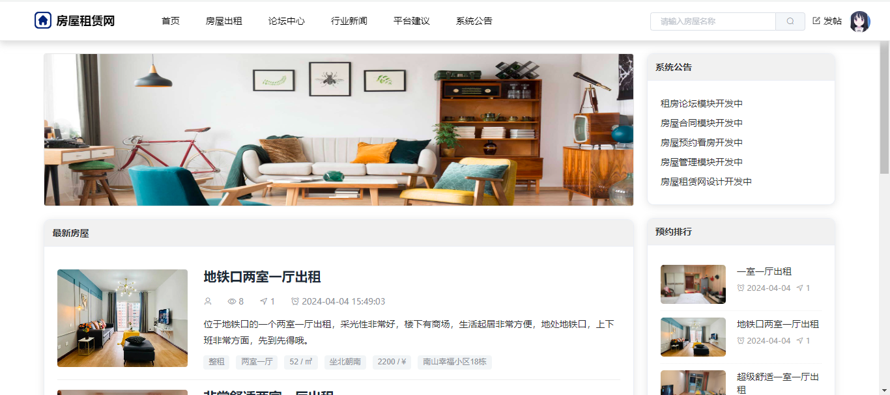Open the 一室一厅出租 ranking thumbnail

point(693,284)
